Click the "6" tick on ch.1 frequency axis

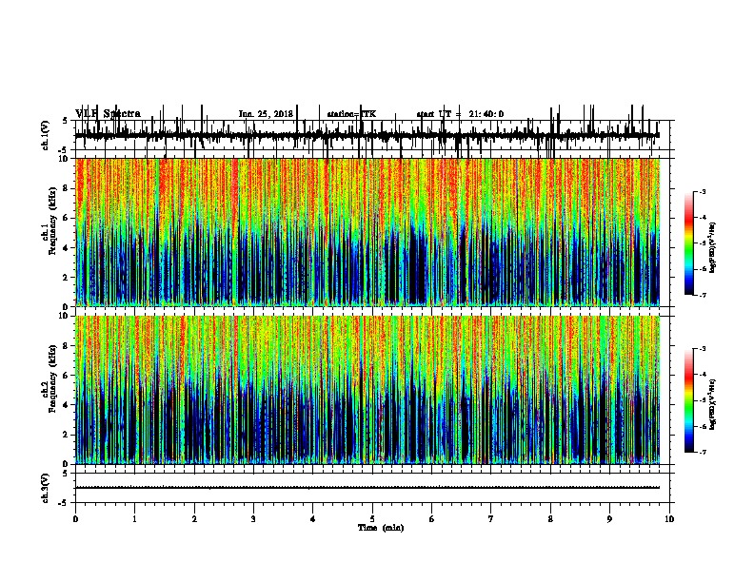[67, 218]
